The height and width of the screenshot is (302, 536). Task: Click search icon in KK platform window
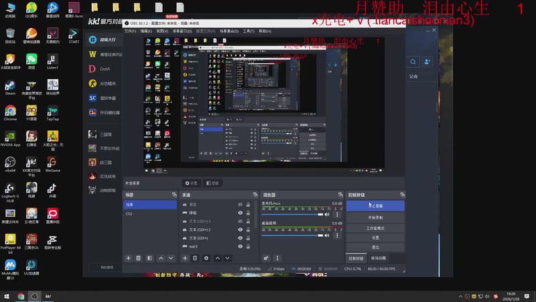[413, 62]
